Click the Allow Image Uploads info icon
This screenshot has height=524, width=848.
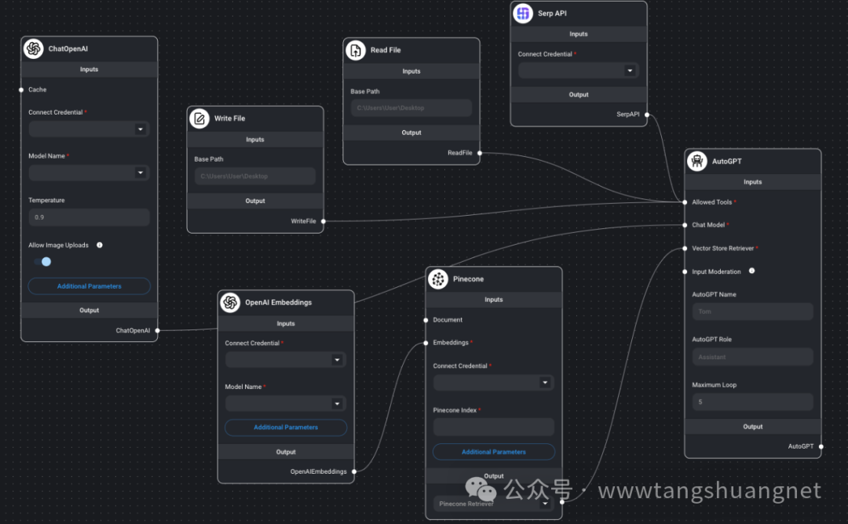coord(100,246)
